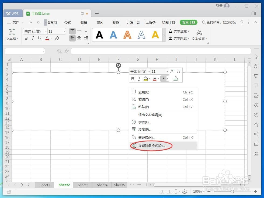Click the decrease font size icon A-
The height and width of the screenshot is (198, 264).
point(179,71)
